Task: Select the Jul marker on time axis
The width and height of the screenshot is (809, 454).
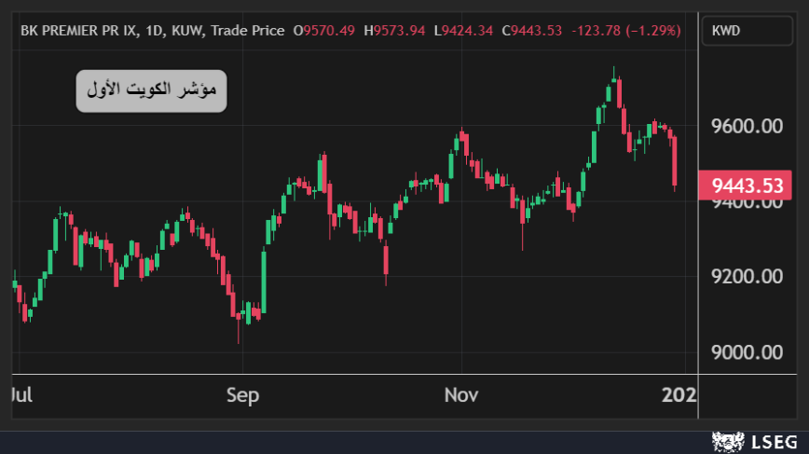Action: point(21,395)
